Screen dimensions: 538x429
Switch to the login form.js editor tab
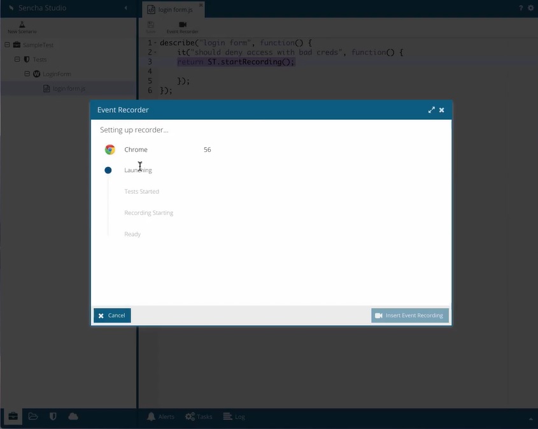click(175, 10)
